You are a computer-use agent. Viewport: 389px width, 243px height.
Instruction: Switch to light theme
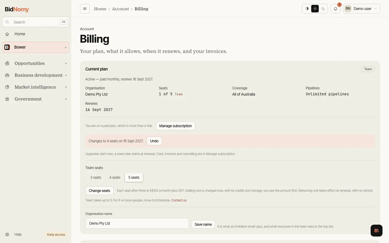click(x=315, y=9)
